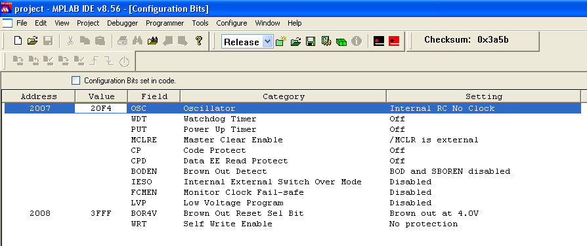This screenshot has width=587, height=246.
Task: Click the MCLRE field name
Action: coord(144,140)
